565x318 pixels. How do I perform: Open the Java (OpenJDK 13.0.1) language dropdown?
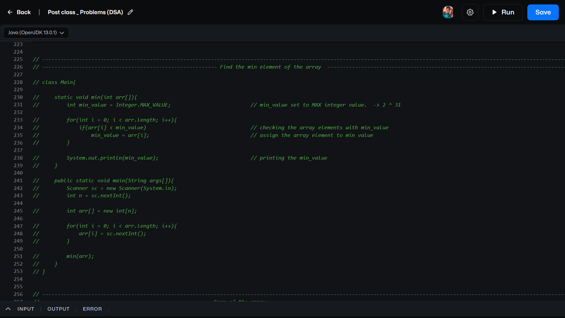click(x=36, y=33)
